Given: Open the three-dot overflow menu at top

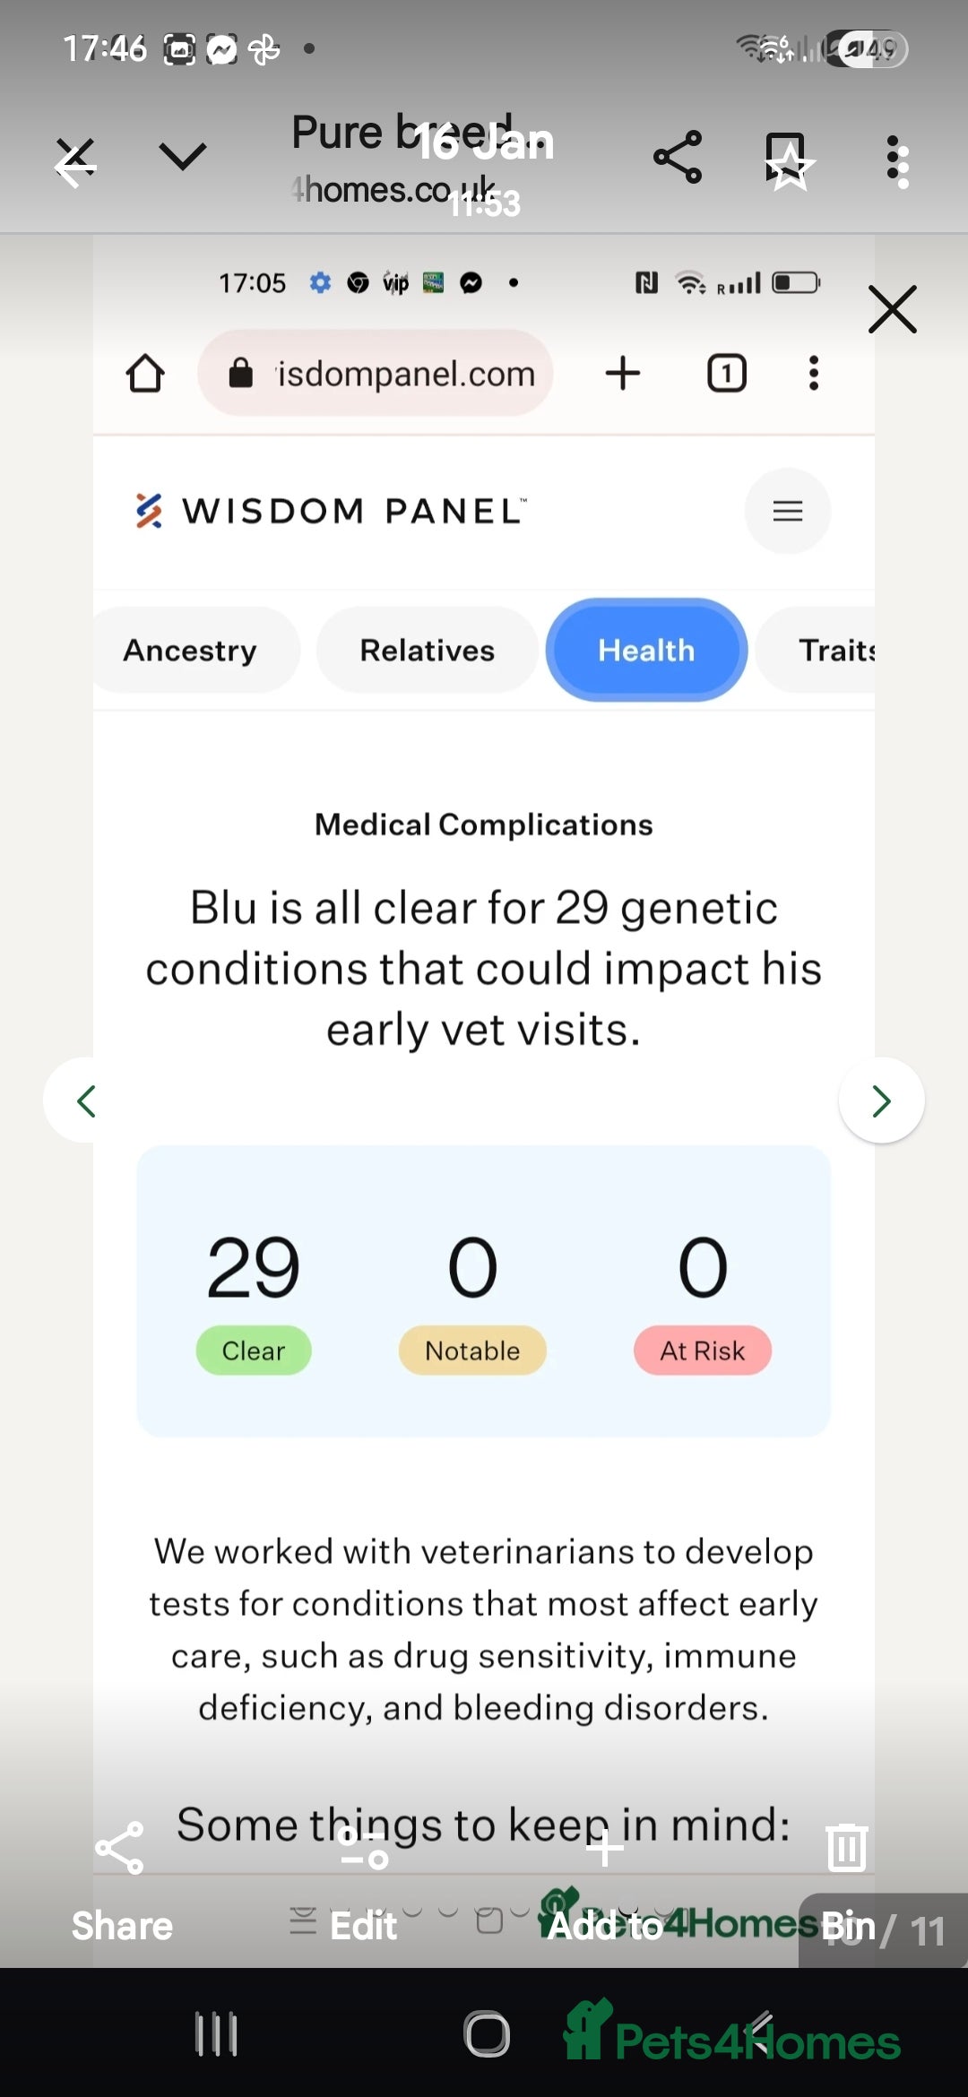Looking at the screenshot, I should point(896,161).
